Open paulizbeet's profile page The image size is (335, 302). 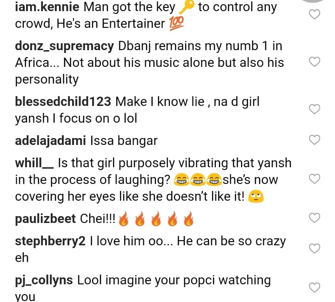coord(45,218)
